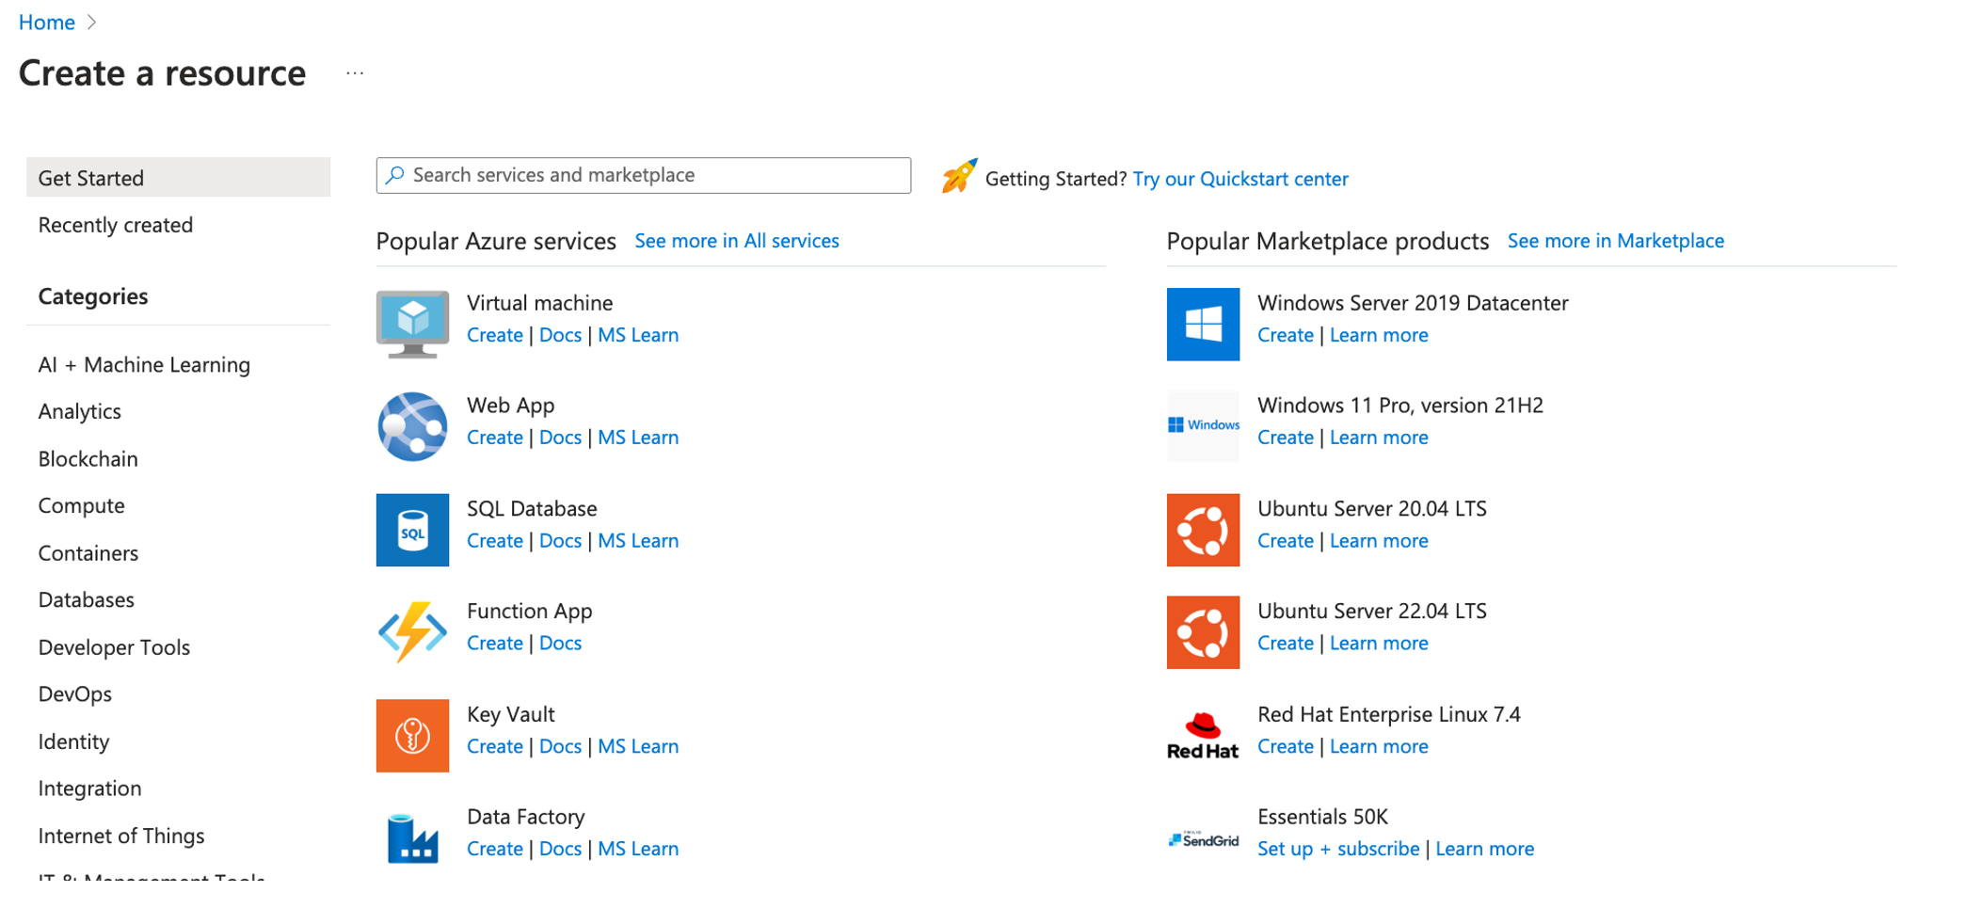
Task: Choose the Internet of Things category
Action: point(121,836)
